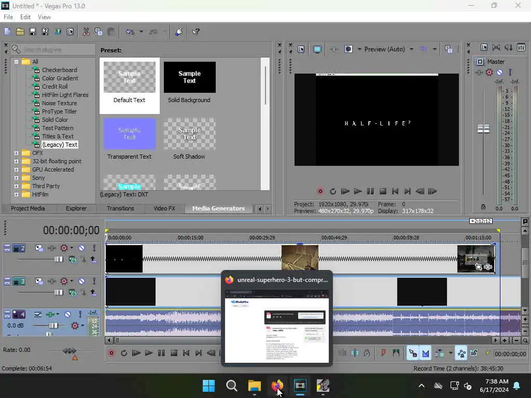Toggle Enable Snapping in bottom toolbar
531x398 pixels.
click(x=413, y=353)
